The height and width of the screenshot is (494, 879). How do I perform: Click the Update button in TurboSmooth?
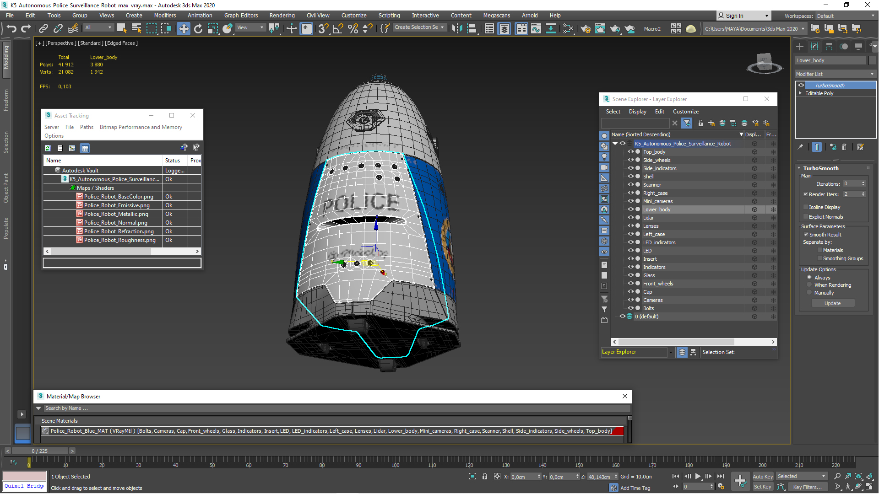832,303
